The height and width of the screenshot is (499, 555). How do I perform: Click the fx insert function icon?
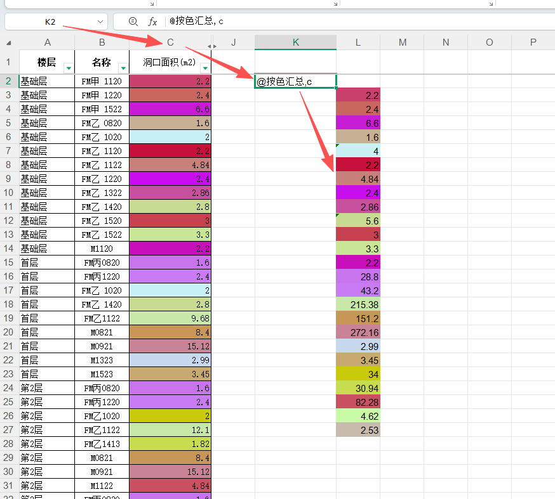tap(152, 22)
